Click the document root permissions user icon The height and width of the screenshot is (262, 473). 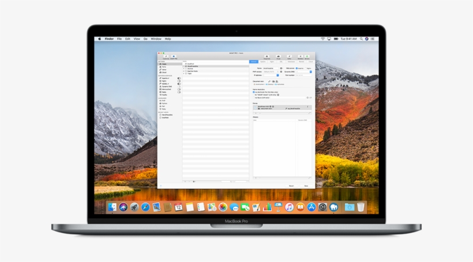(277, 81)
